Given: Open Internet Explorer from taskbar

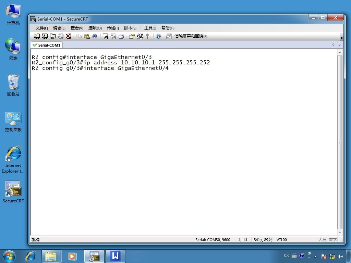Looking at the screenshot, I should coord(31,256).
